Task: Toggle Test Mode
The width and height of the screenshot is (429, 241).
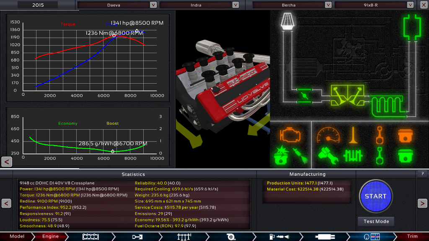Action: pyautogui.click(x=376, y=221)
